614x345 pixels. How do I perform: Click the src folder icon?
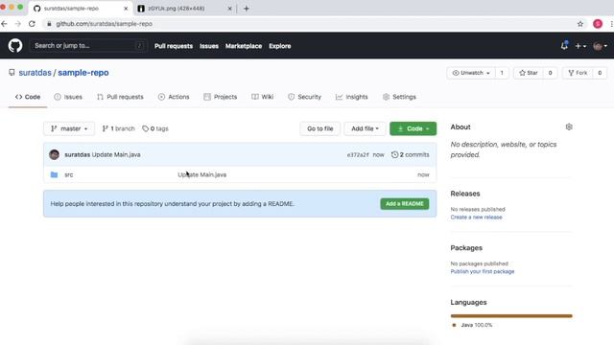(54, 174)
